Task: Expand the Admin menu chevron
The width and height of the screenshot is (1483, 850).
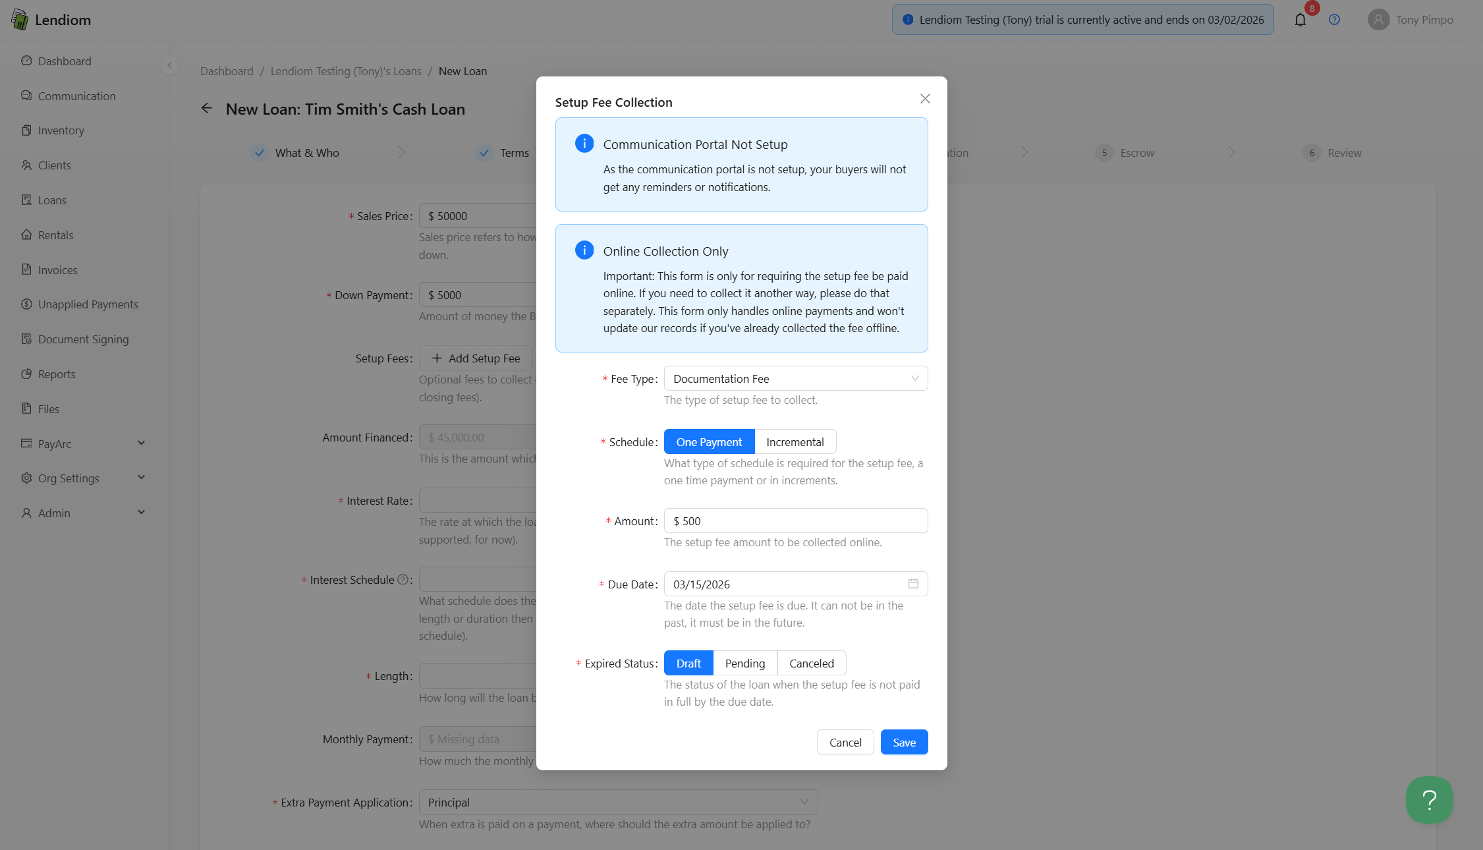Action: click(x=141, y=513)
